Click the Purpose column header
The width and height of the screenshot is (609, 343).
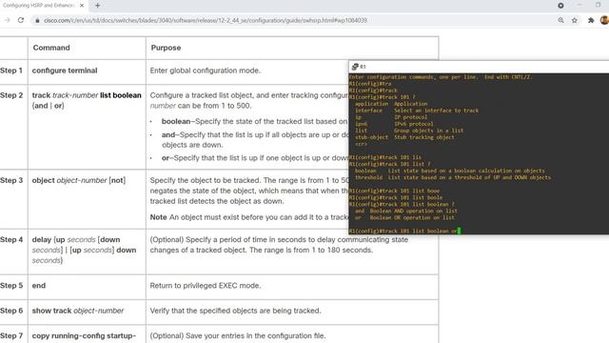[166, 48]
